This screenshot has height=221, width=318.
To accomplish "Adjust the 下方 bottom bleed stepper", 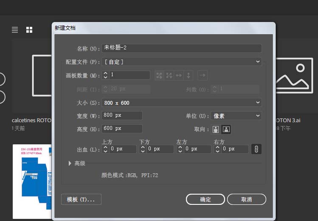I will 143,149.
